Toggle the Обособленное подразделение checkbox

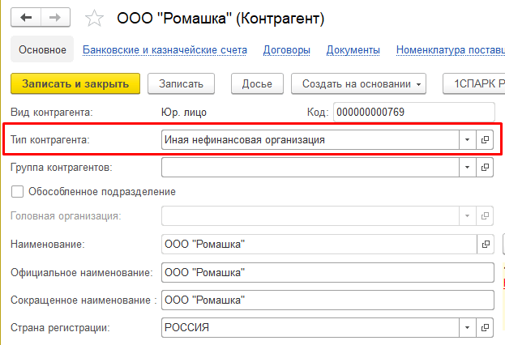17,192
